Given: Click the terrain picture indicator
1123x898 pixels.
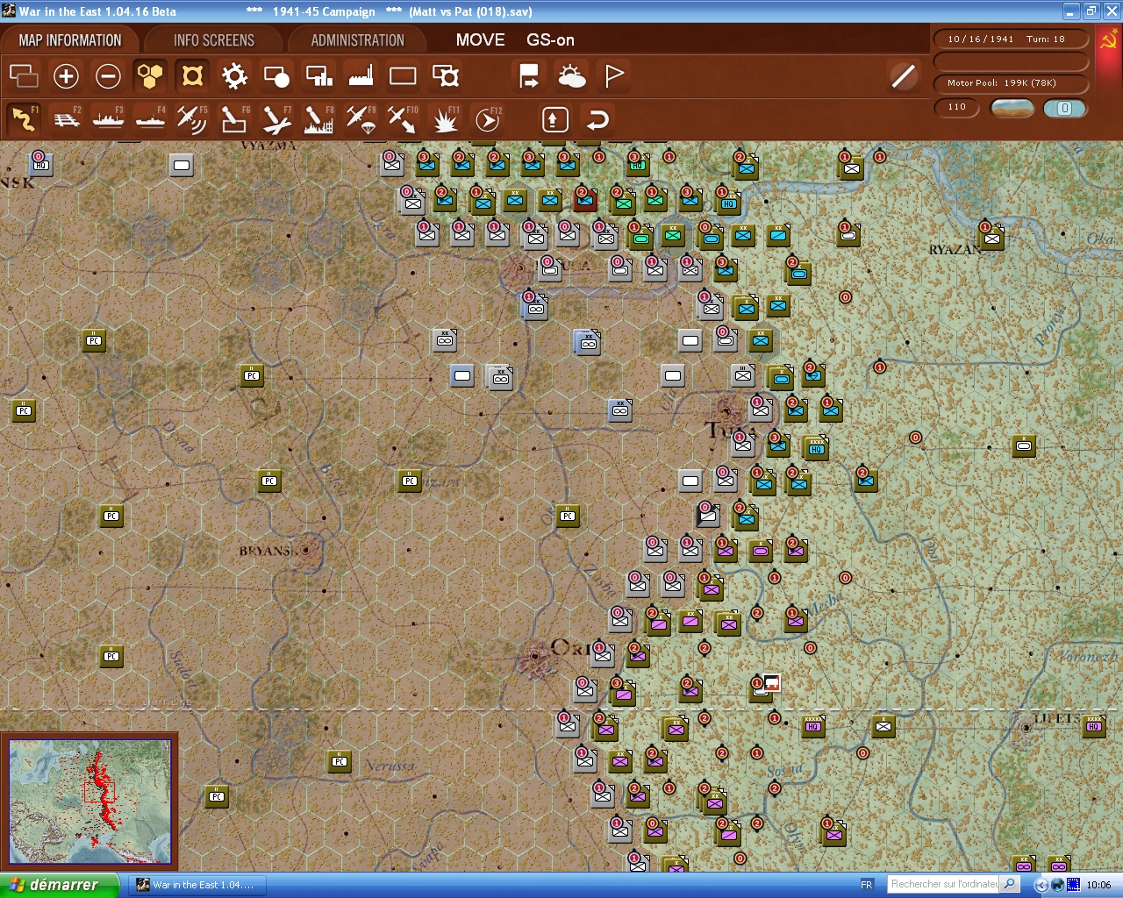Looking at the screenshot, I should (x=1012, y=108).
